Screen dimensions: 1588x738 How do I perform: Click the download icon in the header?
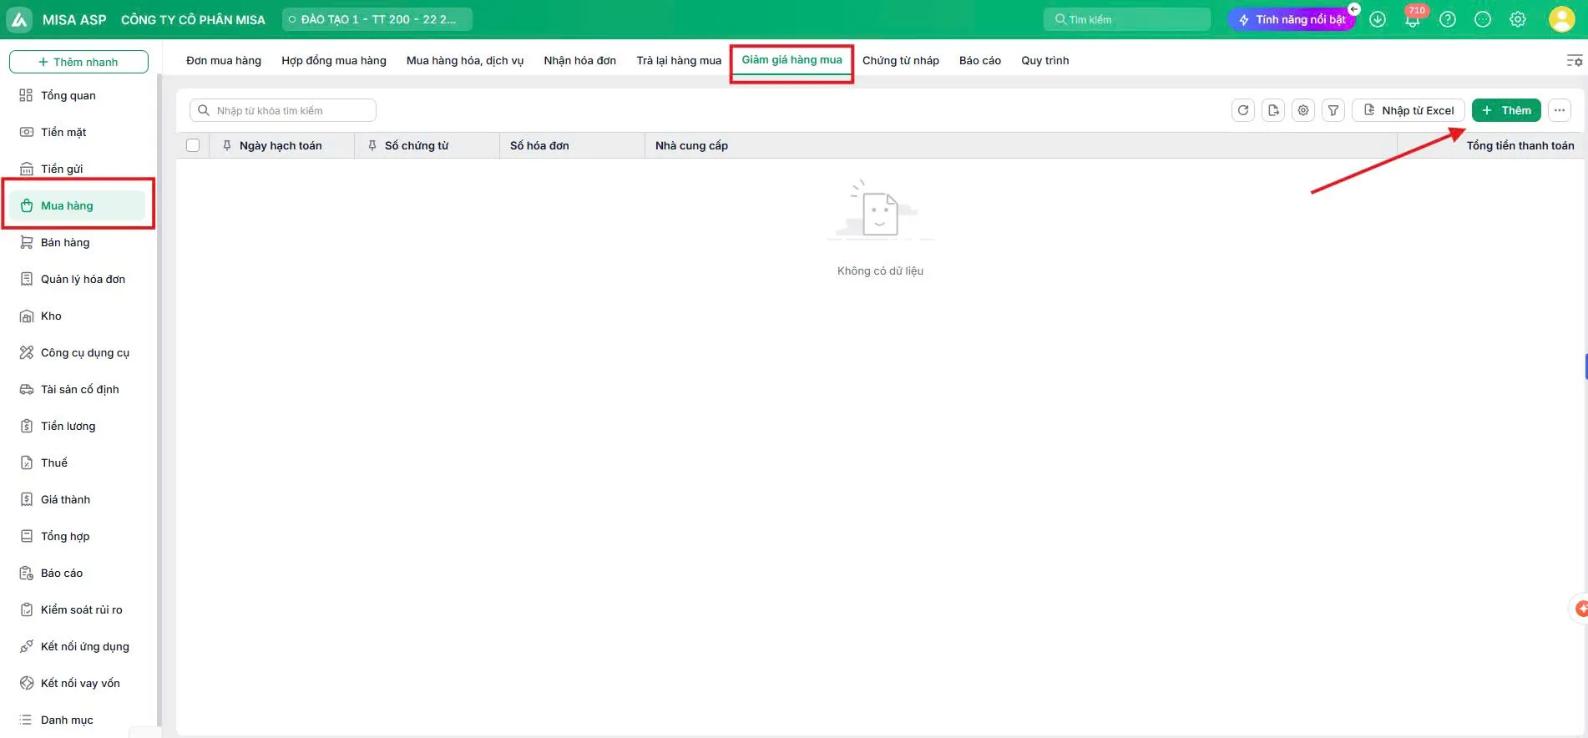(x=1378, y=19)
